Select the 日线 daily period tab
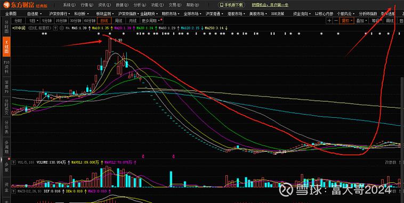The image size is (404, 203). coord(104,21)
